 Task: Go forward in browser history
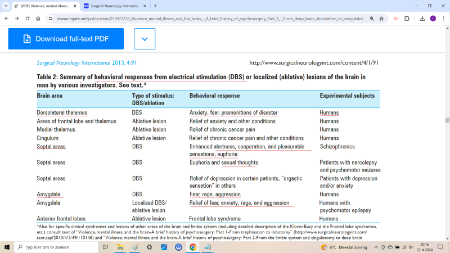[17, 19]
